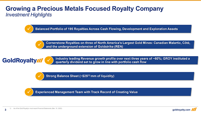Select the checkmark beside Industry leading Revenue
The width and height of the screenshot is (201, 113).
[x=49, y=60]
